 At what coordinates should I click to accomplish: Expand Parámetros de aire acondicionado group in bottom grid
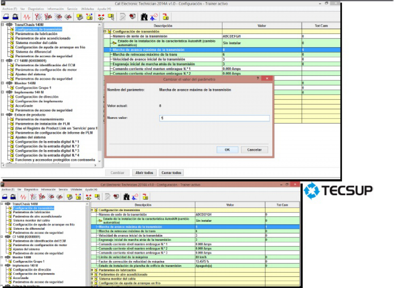pos(92,274)
